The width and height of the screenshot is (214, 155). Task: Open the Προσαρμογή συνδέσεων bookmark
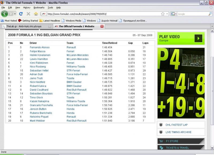(x=133, y=21)
